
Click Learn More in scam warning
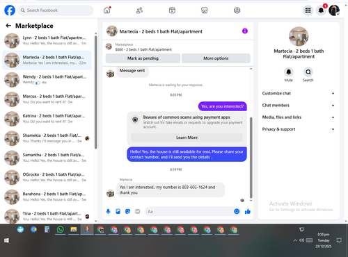pos(187,138)
